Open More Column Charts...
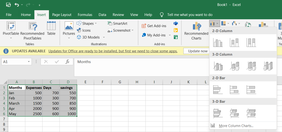This screenshot has width=282, height=132. [243, 126]
